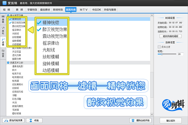This screenshot has height=125, width=188.
Task: Click the 爱剪辑 app logo icon
Action: tap(4, 3)
